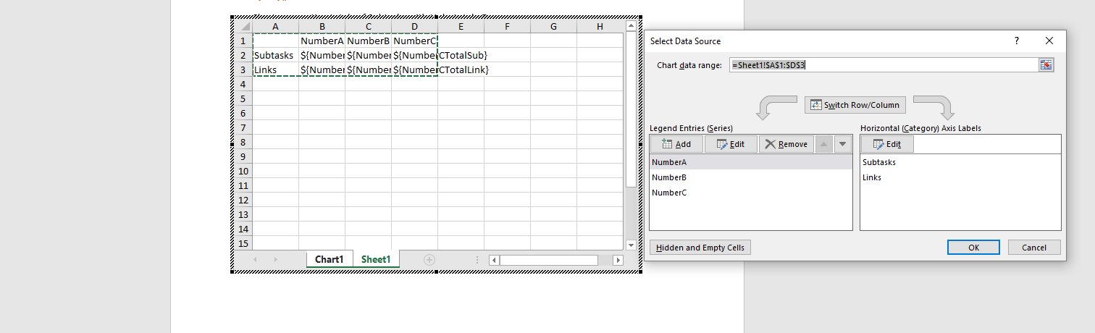Open Hidden and Empty Cells settings
The height and width of the screenshot is (333, 1095).
(700, 248)
